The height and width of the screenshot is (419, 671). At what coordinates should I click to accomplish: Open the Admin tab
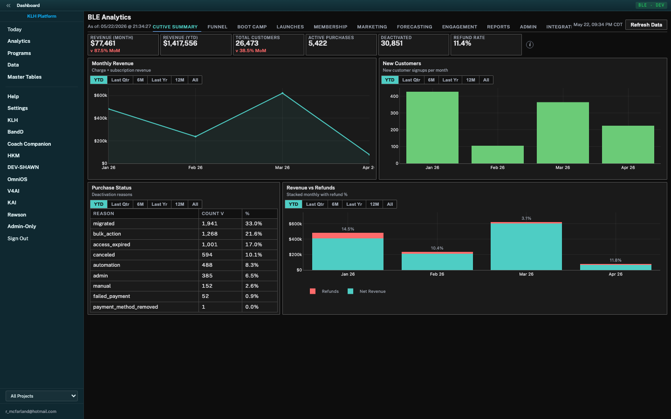pos(528,27)
